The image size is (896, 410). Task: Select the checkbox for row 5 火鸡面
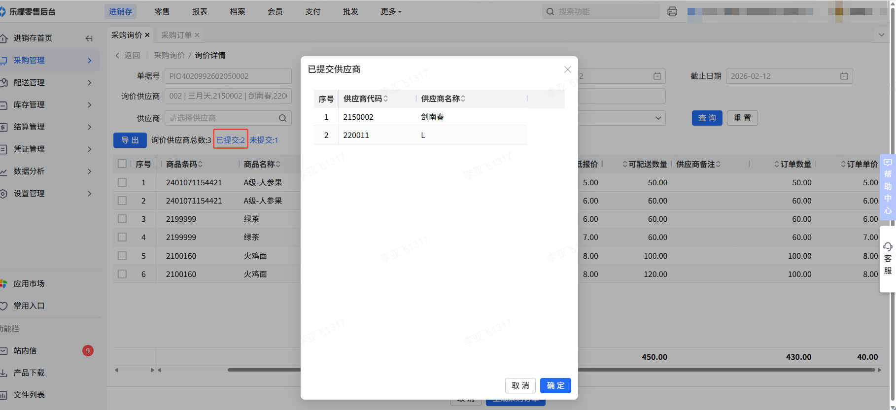click(122, 256)
